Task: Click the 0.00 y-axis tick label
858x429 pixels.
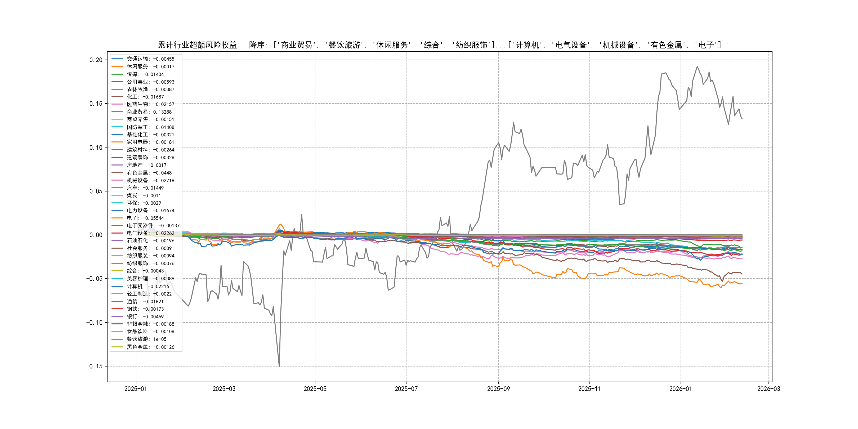Action: (96, 235)
